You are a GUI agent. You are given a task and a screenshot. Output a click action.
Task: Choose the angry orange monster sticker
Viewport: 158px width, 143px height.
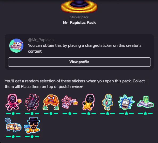tap(51, 102)
